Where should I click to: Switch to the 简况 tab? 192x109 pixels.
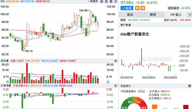click(130, 15)
